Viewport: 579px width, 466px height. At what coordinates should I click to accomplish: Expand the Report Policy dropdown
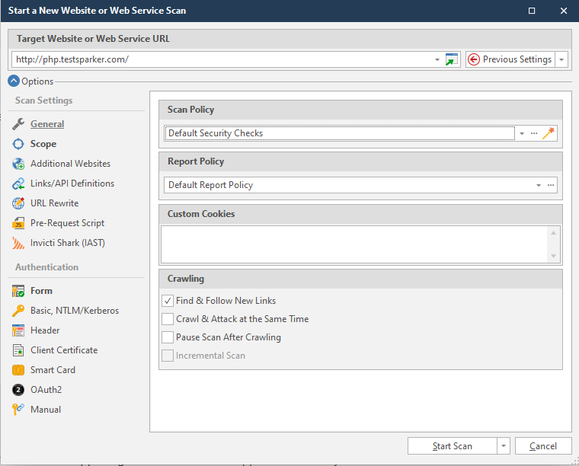(x=539, y=185)
